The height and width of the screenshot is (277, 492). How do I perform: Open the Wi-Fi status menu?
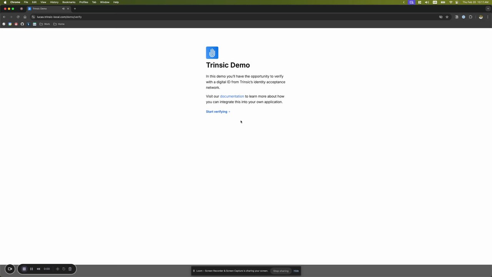pyautogui.click(x=451, y=2)
